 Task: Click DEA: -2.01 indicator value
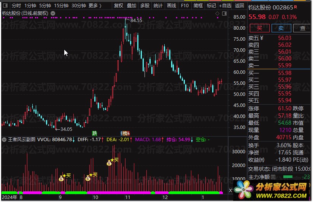click(x=119, y=140)
